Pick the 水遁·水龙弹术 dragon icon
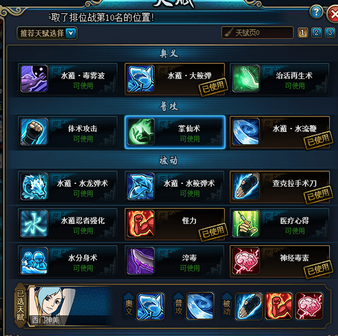Screen dimensions: 338x336 pos(34,187)
